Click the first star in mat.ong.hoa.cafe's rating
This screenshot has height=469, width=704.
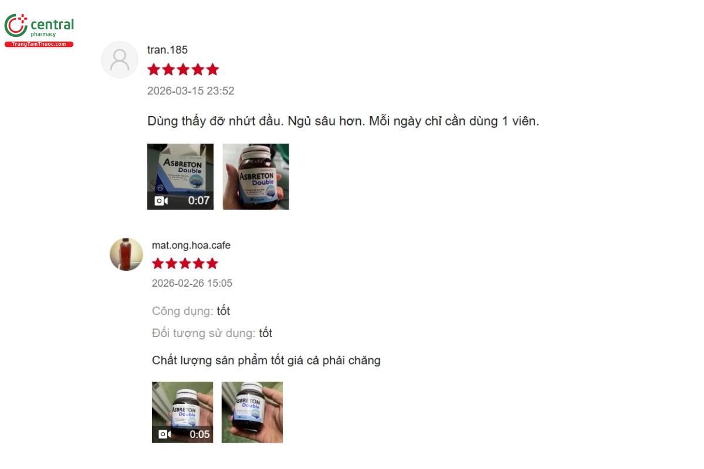pyautogui.click(x=158, y=263)
